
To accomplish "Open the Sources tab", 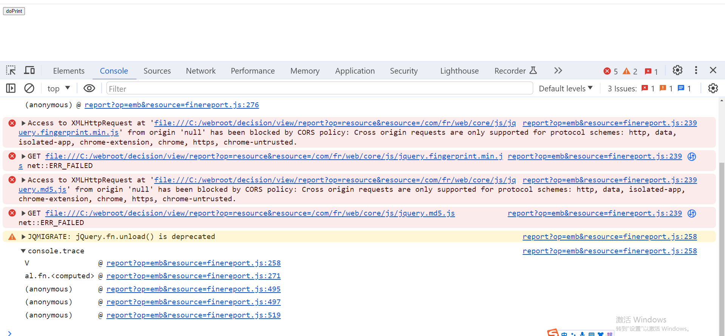I will (x=157, y=71).
